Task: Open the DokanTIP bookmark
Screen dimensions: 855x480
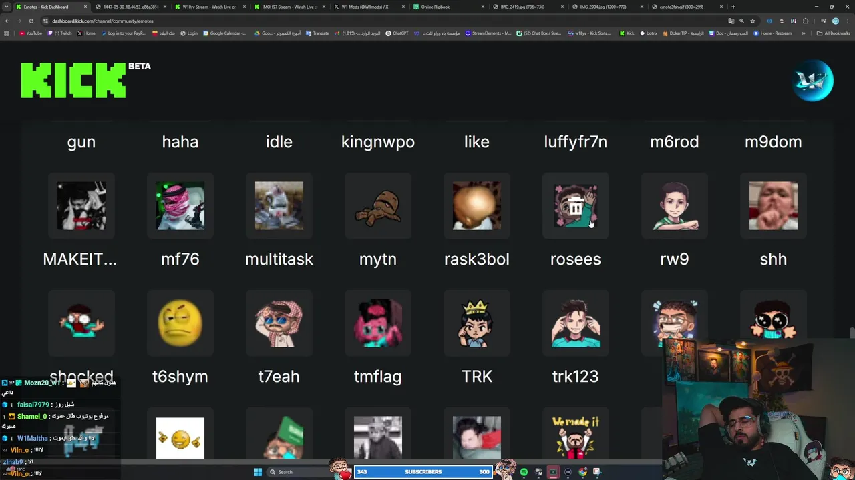Action: [x=683, y=33]
